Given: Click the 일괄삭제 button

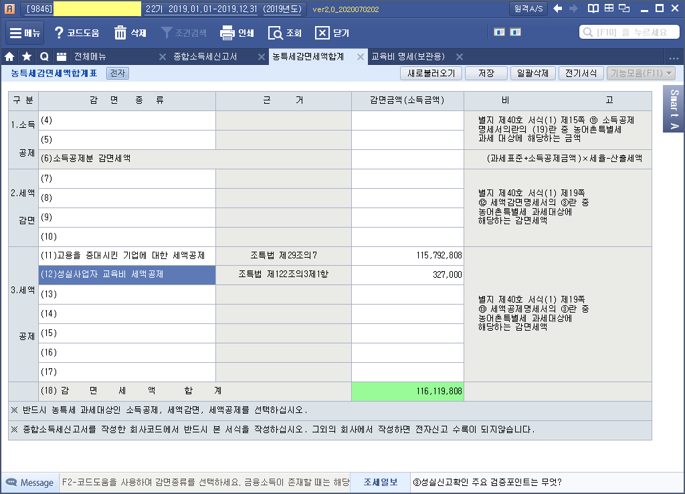Looking at the screenshot, I should [x=532, y=73].
